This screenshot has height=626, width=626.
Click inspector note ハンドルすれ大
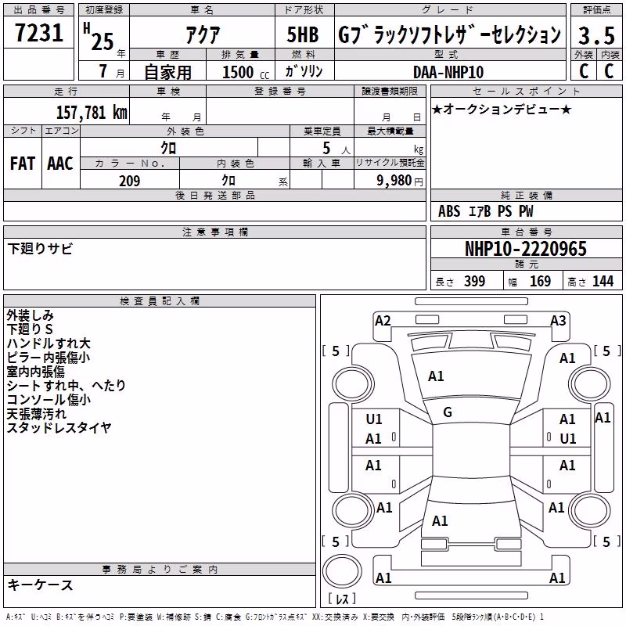coord(49,344)
